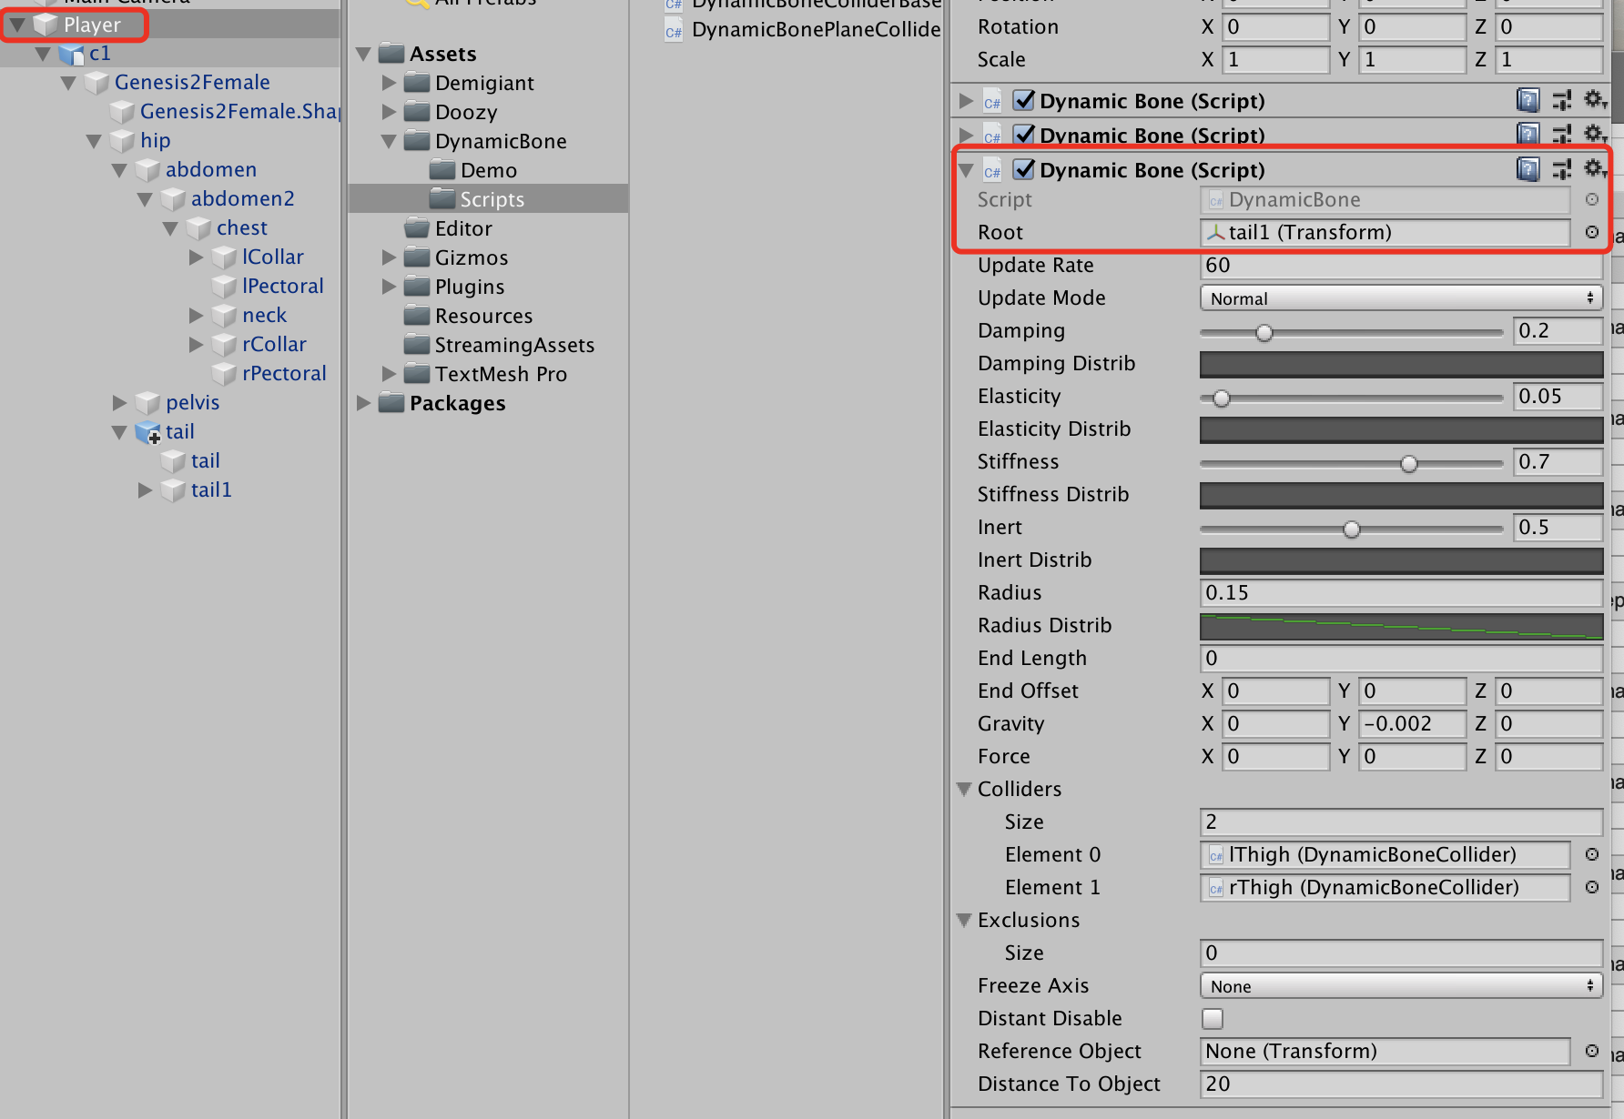The image size is (1624, 1119).
Task: Open the gear settings menu of the third Dynamic Bone
Action: click(1595, 169)
